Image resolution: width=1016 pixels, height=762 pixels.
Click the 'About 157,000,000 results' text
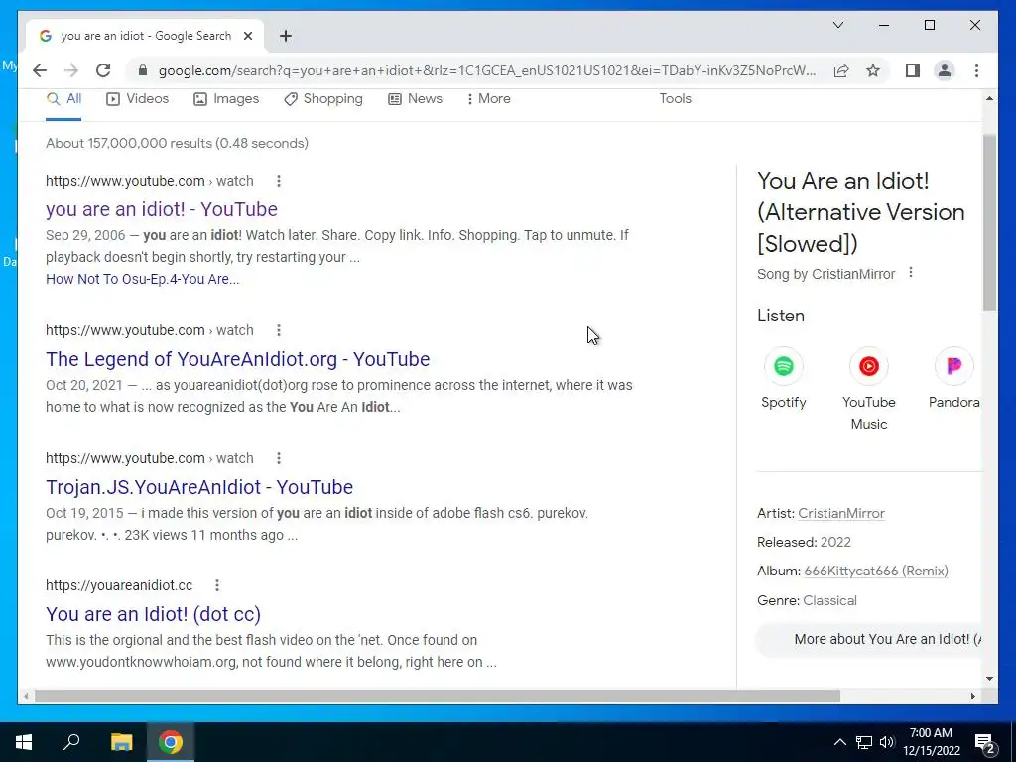pos(177,143)
